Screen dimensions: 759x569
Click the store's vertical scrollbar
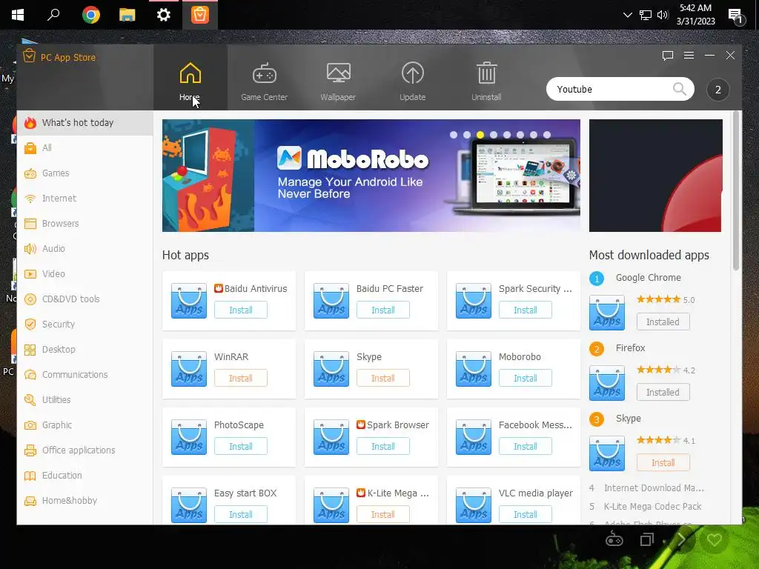pos(736,190)
